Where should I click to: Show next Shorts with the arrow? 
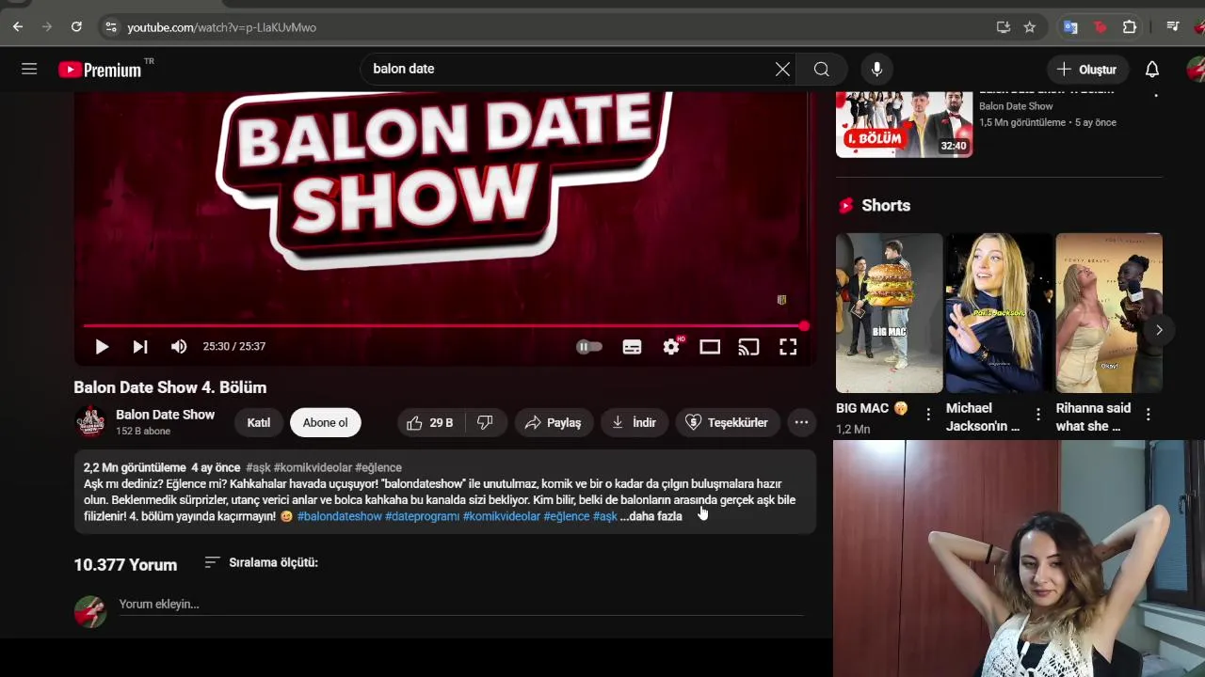(x=1159, y=330)
